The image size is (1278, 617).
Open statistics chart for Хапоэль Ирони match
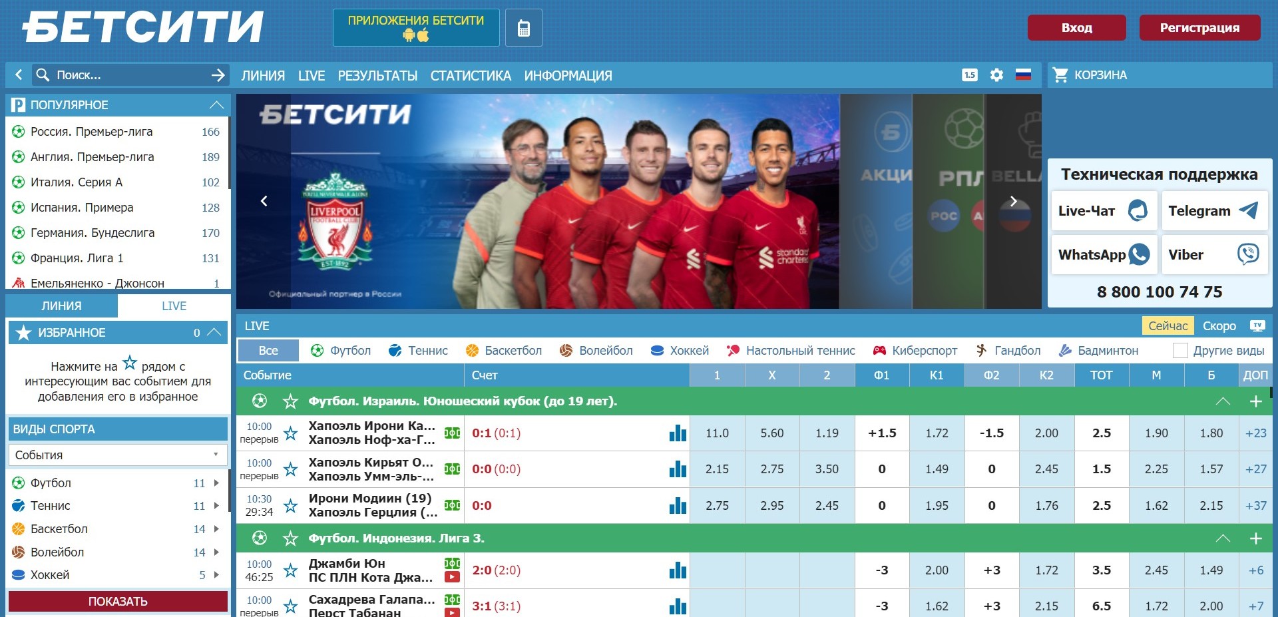pos(678,433)
